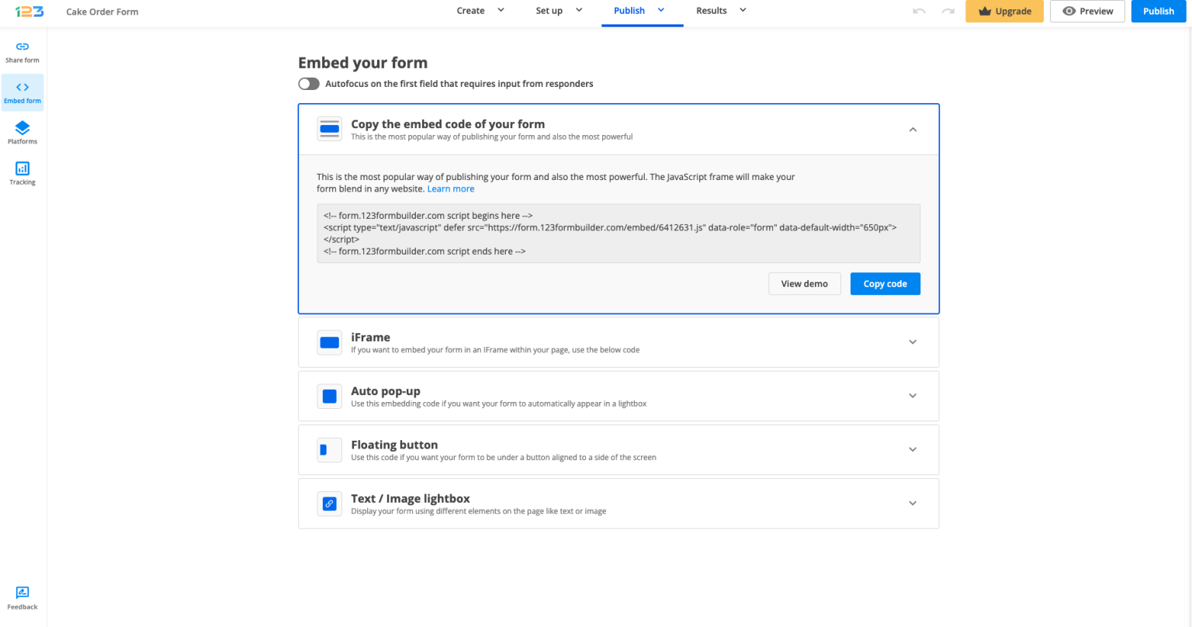Screen dimensions: 1192x627
Task: Click inside the embed code text box
Action: click(619, 234)
